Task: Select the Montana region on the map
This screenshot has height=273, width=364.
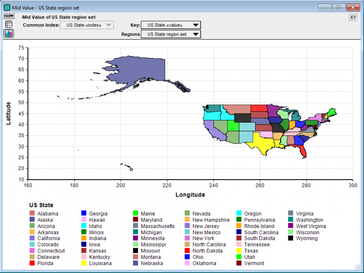Action: tap(239, 109)
